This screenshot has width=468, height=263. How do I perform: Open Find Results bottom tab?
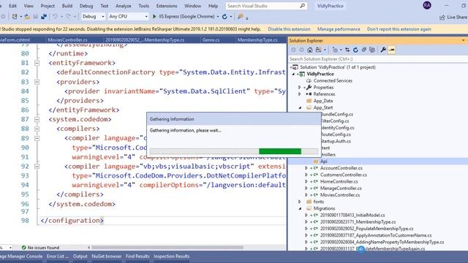coord(137,256)
